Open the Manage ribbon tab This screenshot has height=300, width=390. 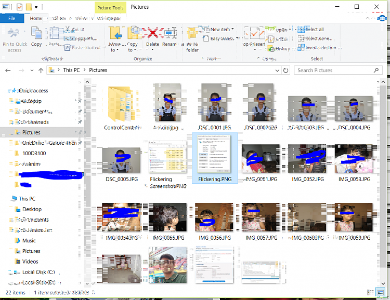click(x=109, y=18)
